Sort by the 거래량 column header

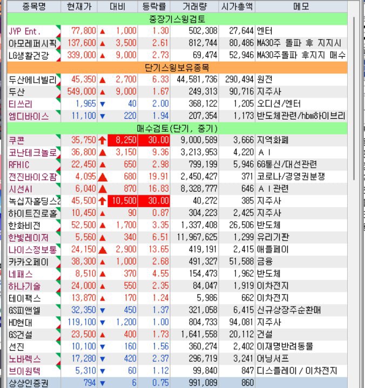click(x=194, y=6)
